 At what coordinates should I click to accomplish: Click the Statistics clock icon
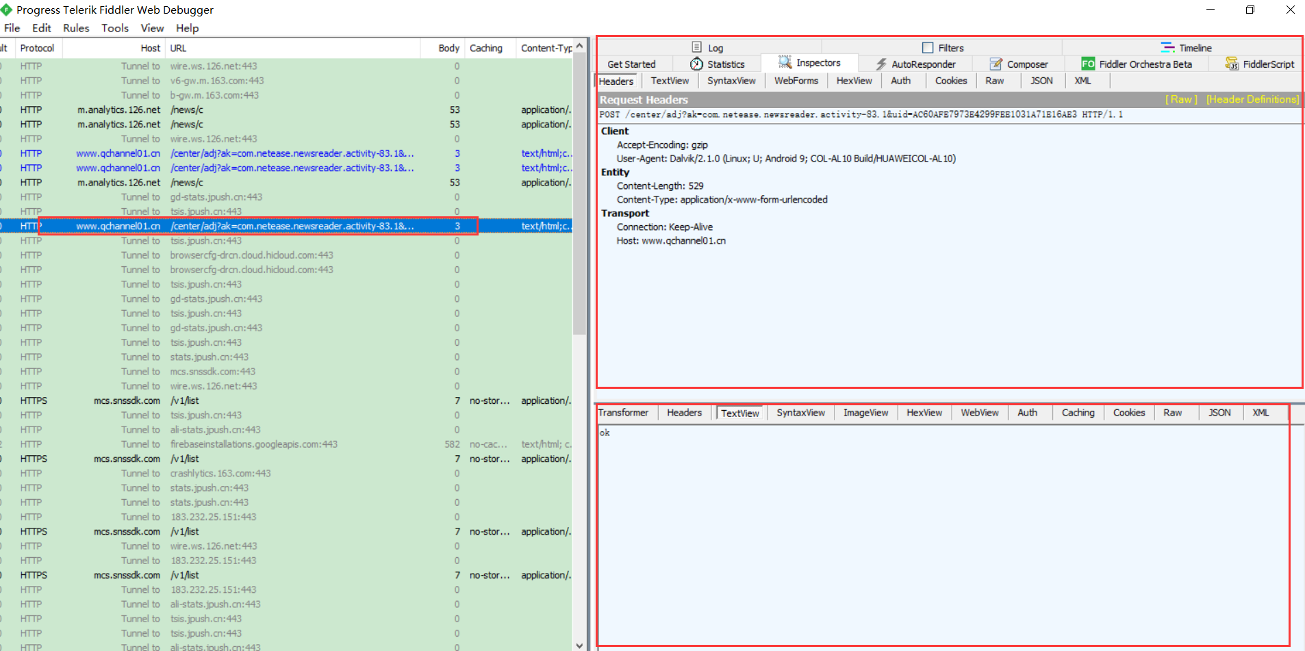tap(696, 64)
